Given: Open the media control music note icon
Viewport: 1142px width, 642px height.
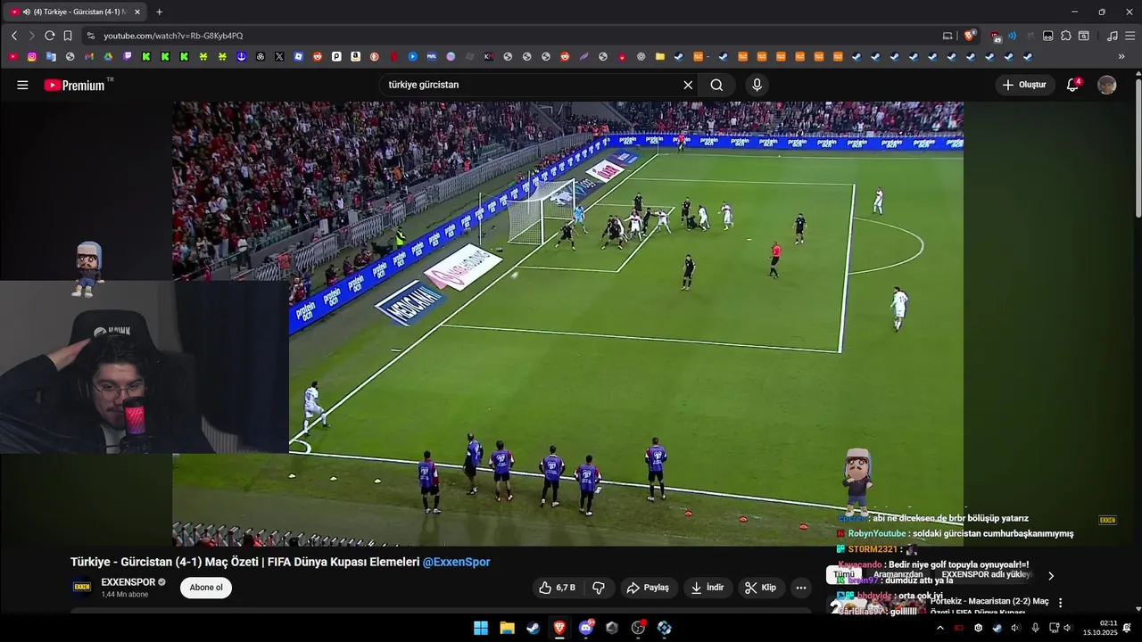Looking at the screenshot, I should coord(1112,36).
